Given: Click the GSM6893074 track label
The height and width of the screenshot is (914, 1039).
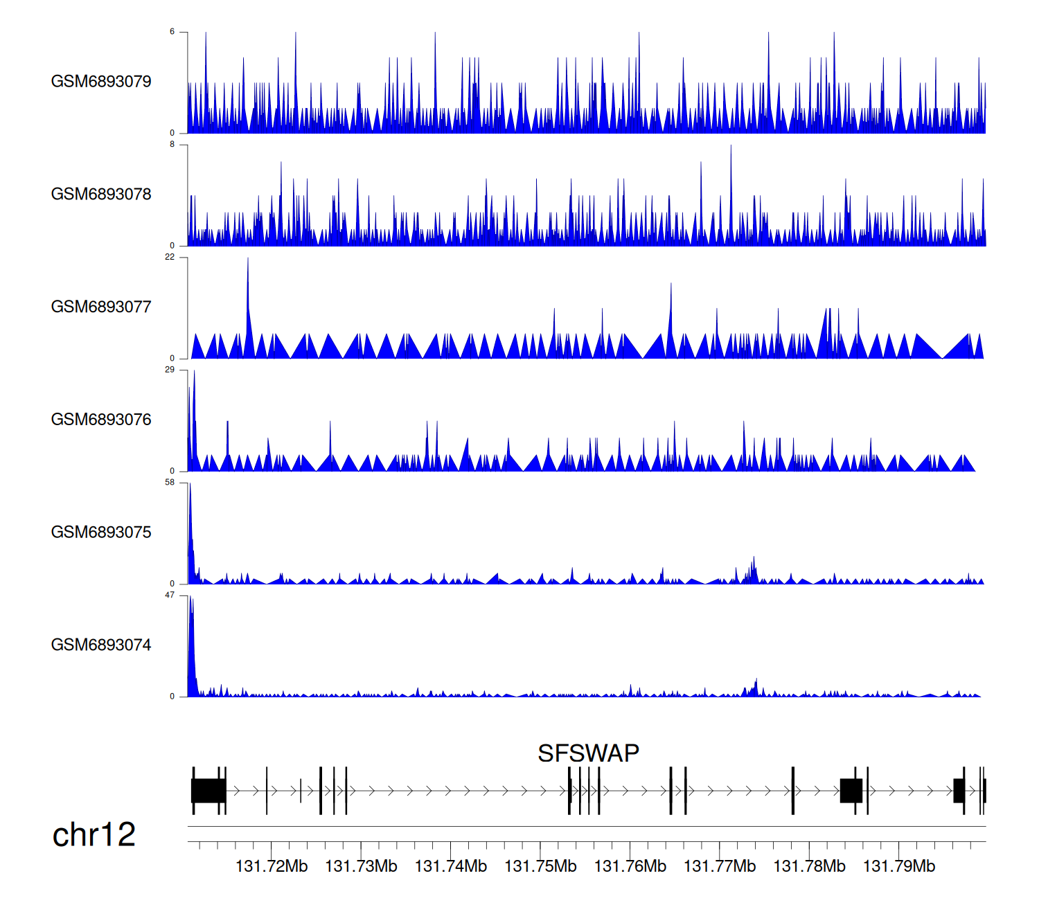Looking at the screenshot, I should (x=101, y=645).
